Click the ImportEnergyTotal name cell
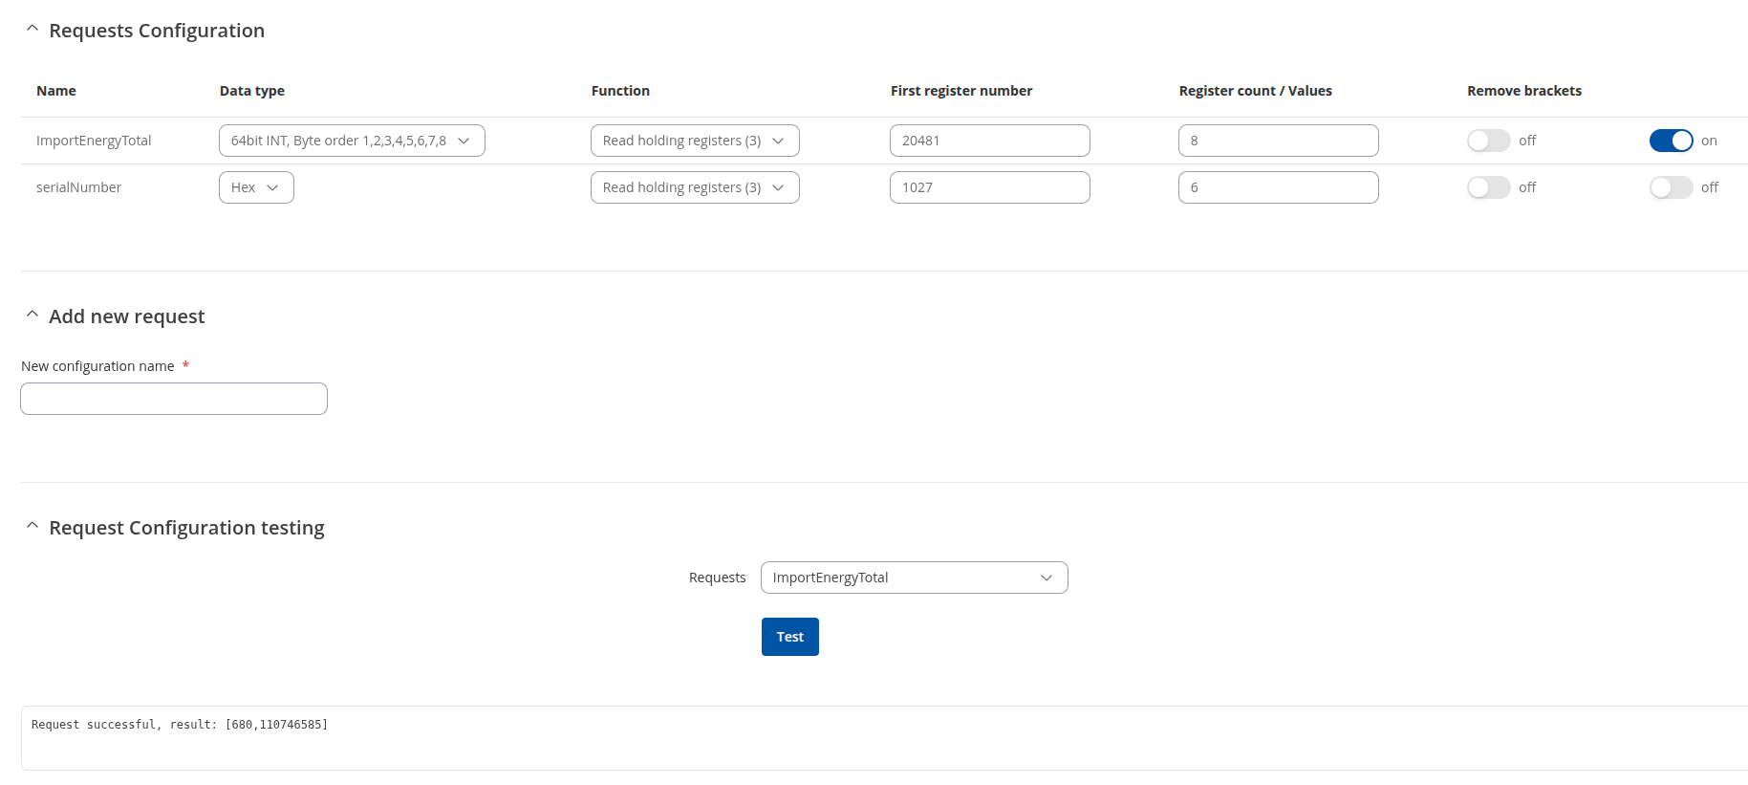 [94, 141]
